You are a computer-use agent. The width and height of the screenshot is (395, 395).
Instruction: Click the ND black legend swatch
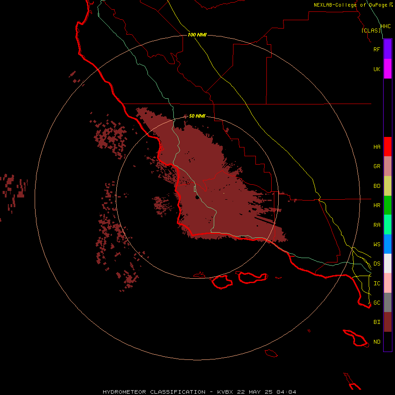pos(388,341)
